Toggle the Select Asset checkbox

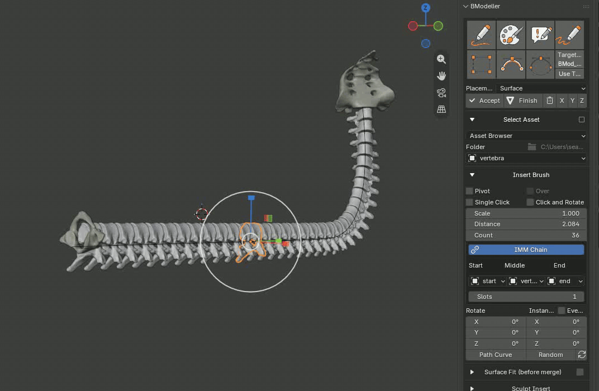point(582,120)
